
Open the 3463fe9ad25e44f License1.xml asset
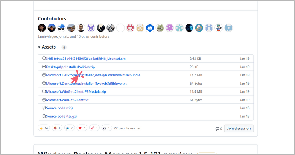[x=86, y=59]
